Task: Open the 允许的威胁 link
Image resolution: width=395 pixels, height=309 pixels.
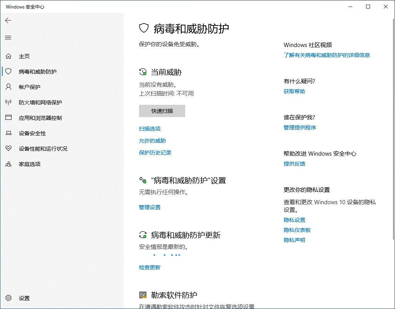Action: [x=152, y=141]
